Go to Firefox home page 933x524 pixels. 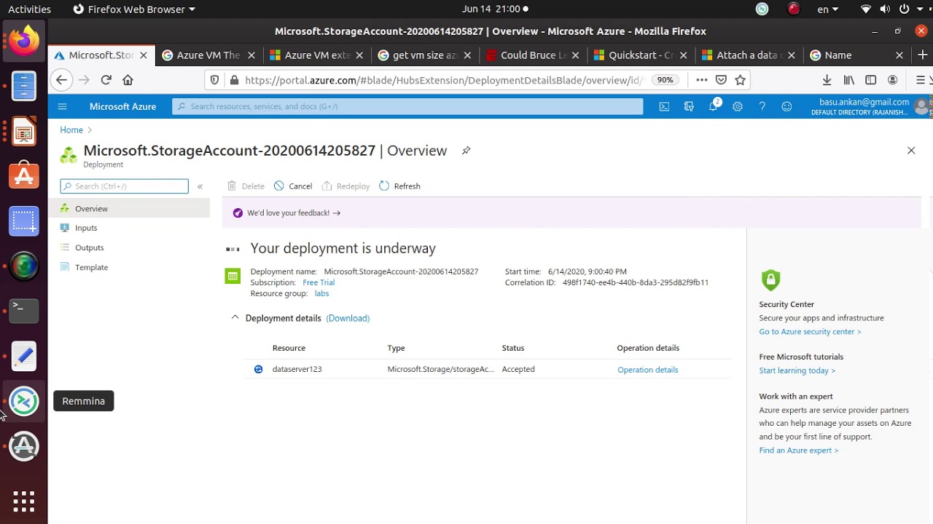(x=128, y=80)
